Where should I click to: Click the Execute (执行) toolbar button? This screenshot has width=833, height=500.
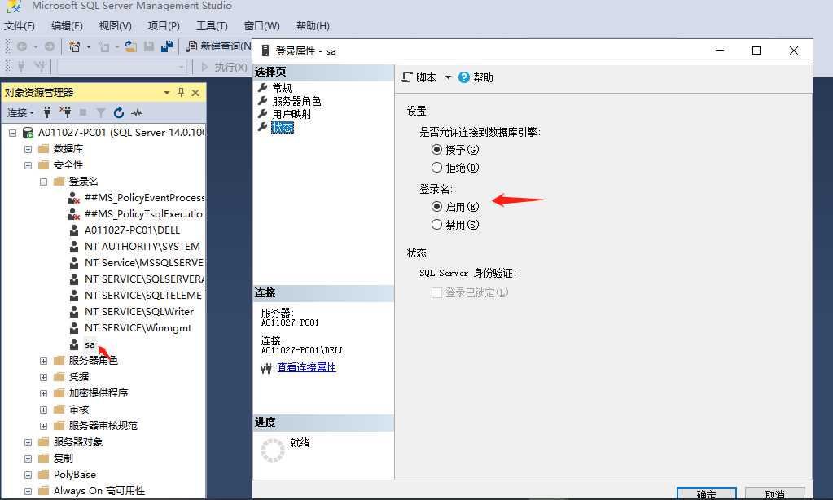tap(224, 67)
